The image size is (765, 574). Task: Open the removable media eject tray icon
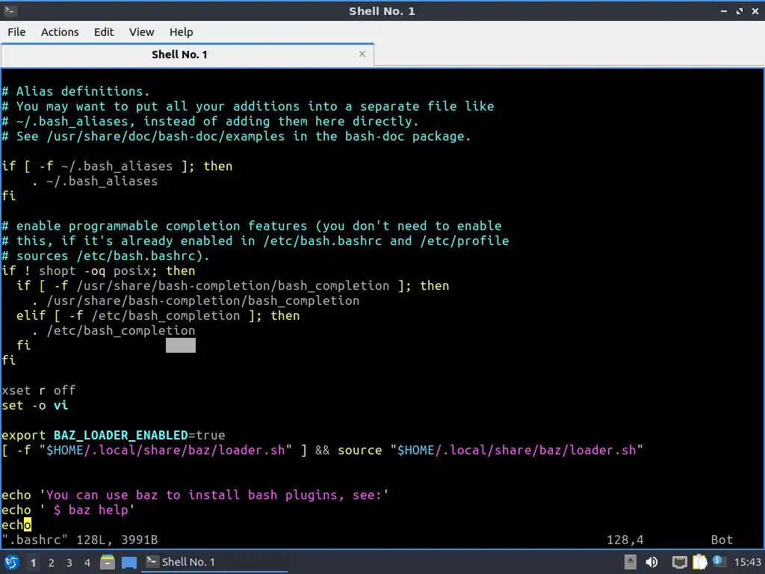(631, 562)
